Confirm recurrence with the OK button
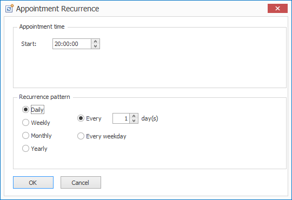 point(33,183)
